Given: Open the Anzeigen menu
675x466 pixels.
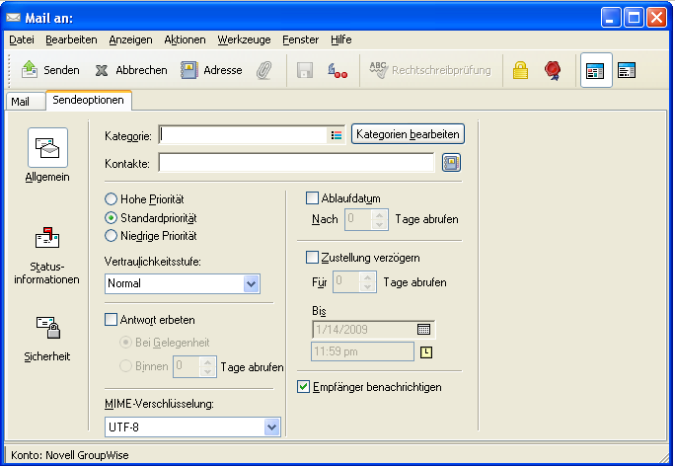Looking at the screenshot, I should 130,39.
